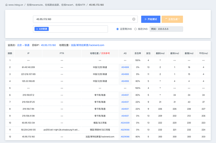Open AS4837 link in hop 8 row
Image resolution: width=216 pixels, height=143 pixels.
[x=125, y=109]
